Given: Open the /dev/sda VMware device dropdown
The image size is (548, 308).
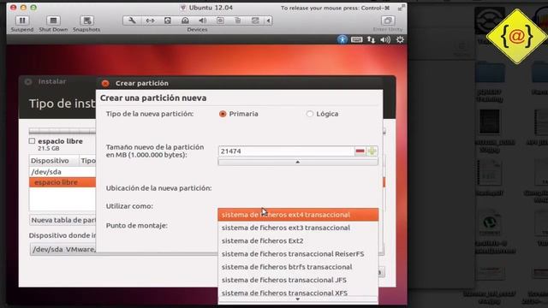Looking at the screenshot, I should pos(63,249).
